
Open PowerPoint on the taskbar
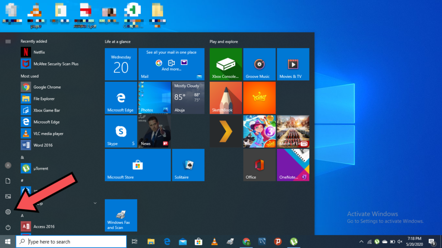click(278, 242)
